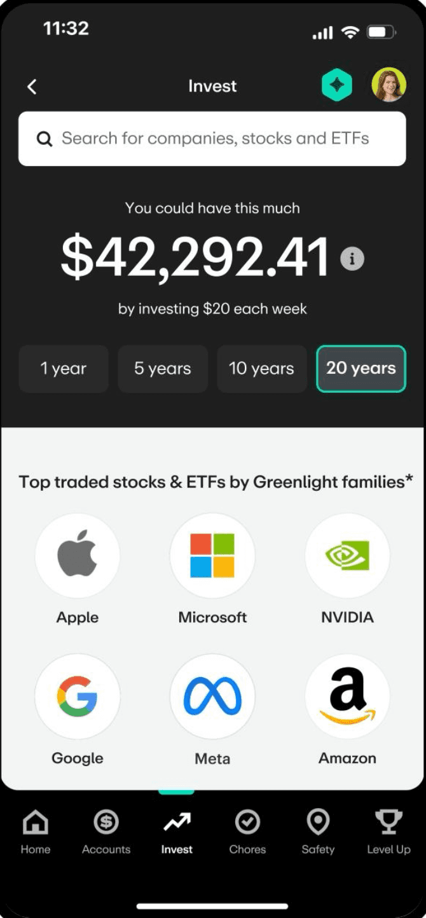Viewport: 426px width, 918px height.
Task: Open the Apple stock icon
Action: [x=78, y=556]
